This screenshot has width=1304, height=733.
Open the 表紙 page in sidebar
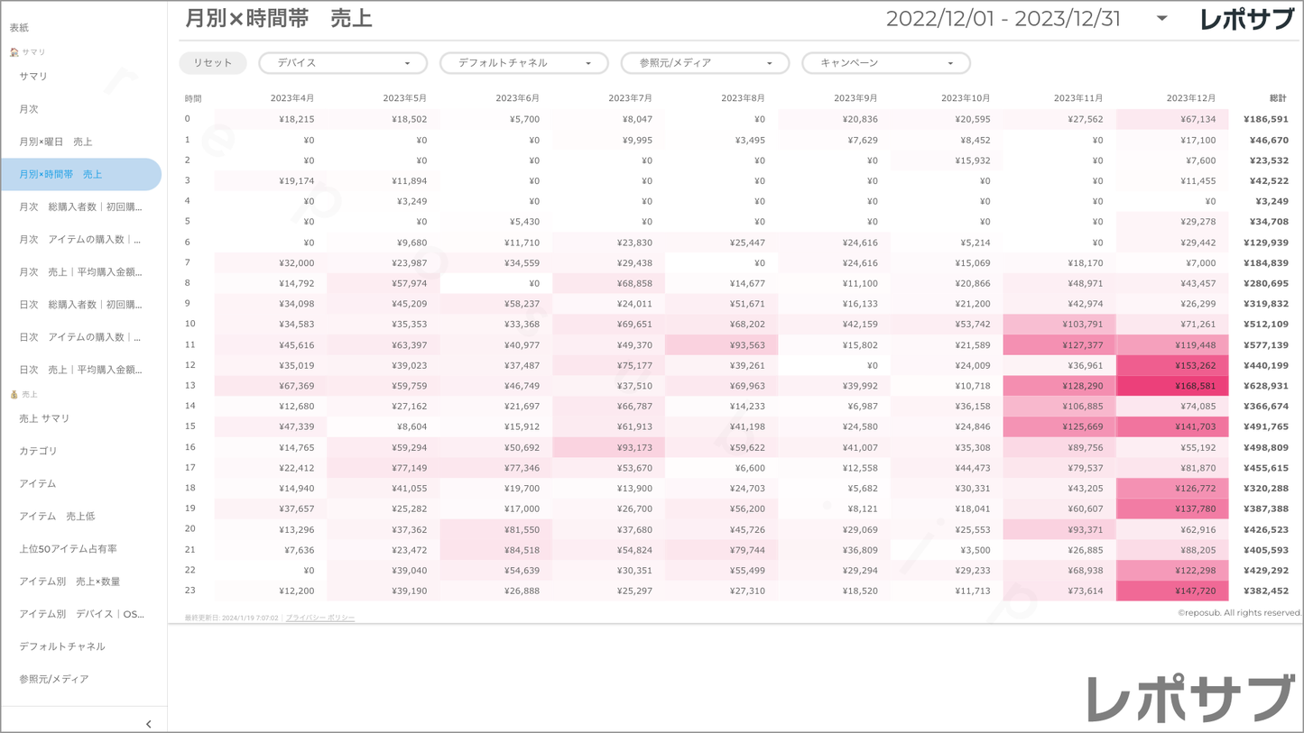click(x=19, y=28)
